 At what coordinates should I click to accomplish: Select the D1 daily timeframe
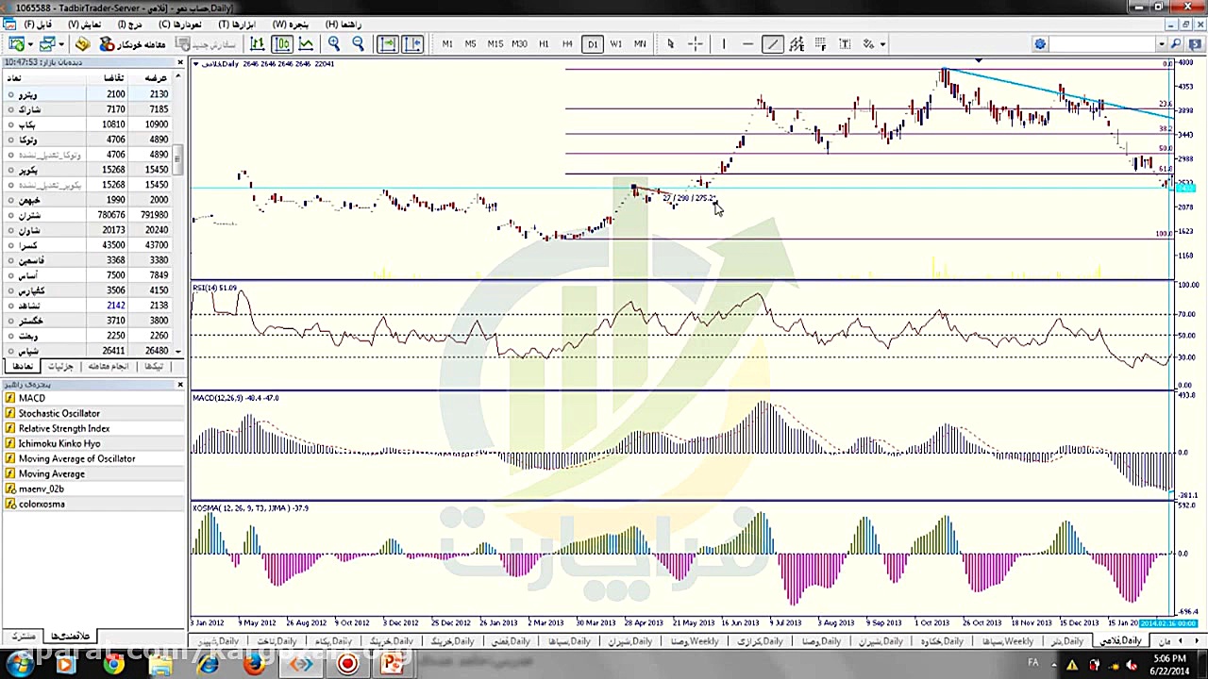coord(592,43)
